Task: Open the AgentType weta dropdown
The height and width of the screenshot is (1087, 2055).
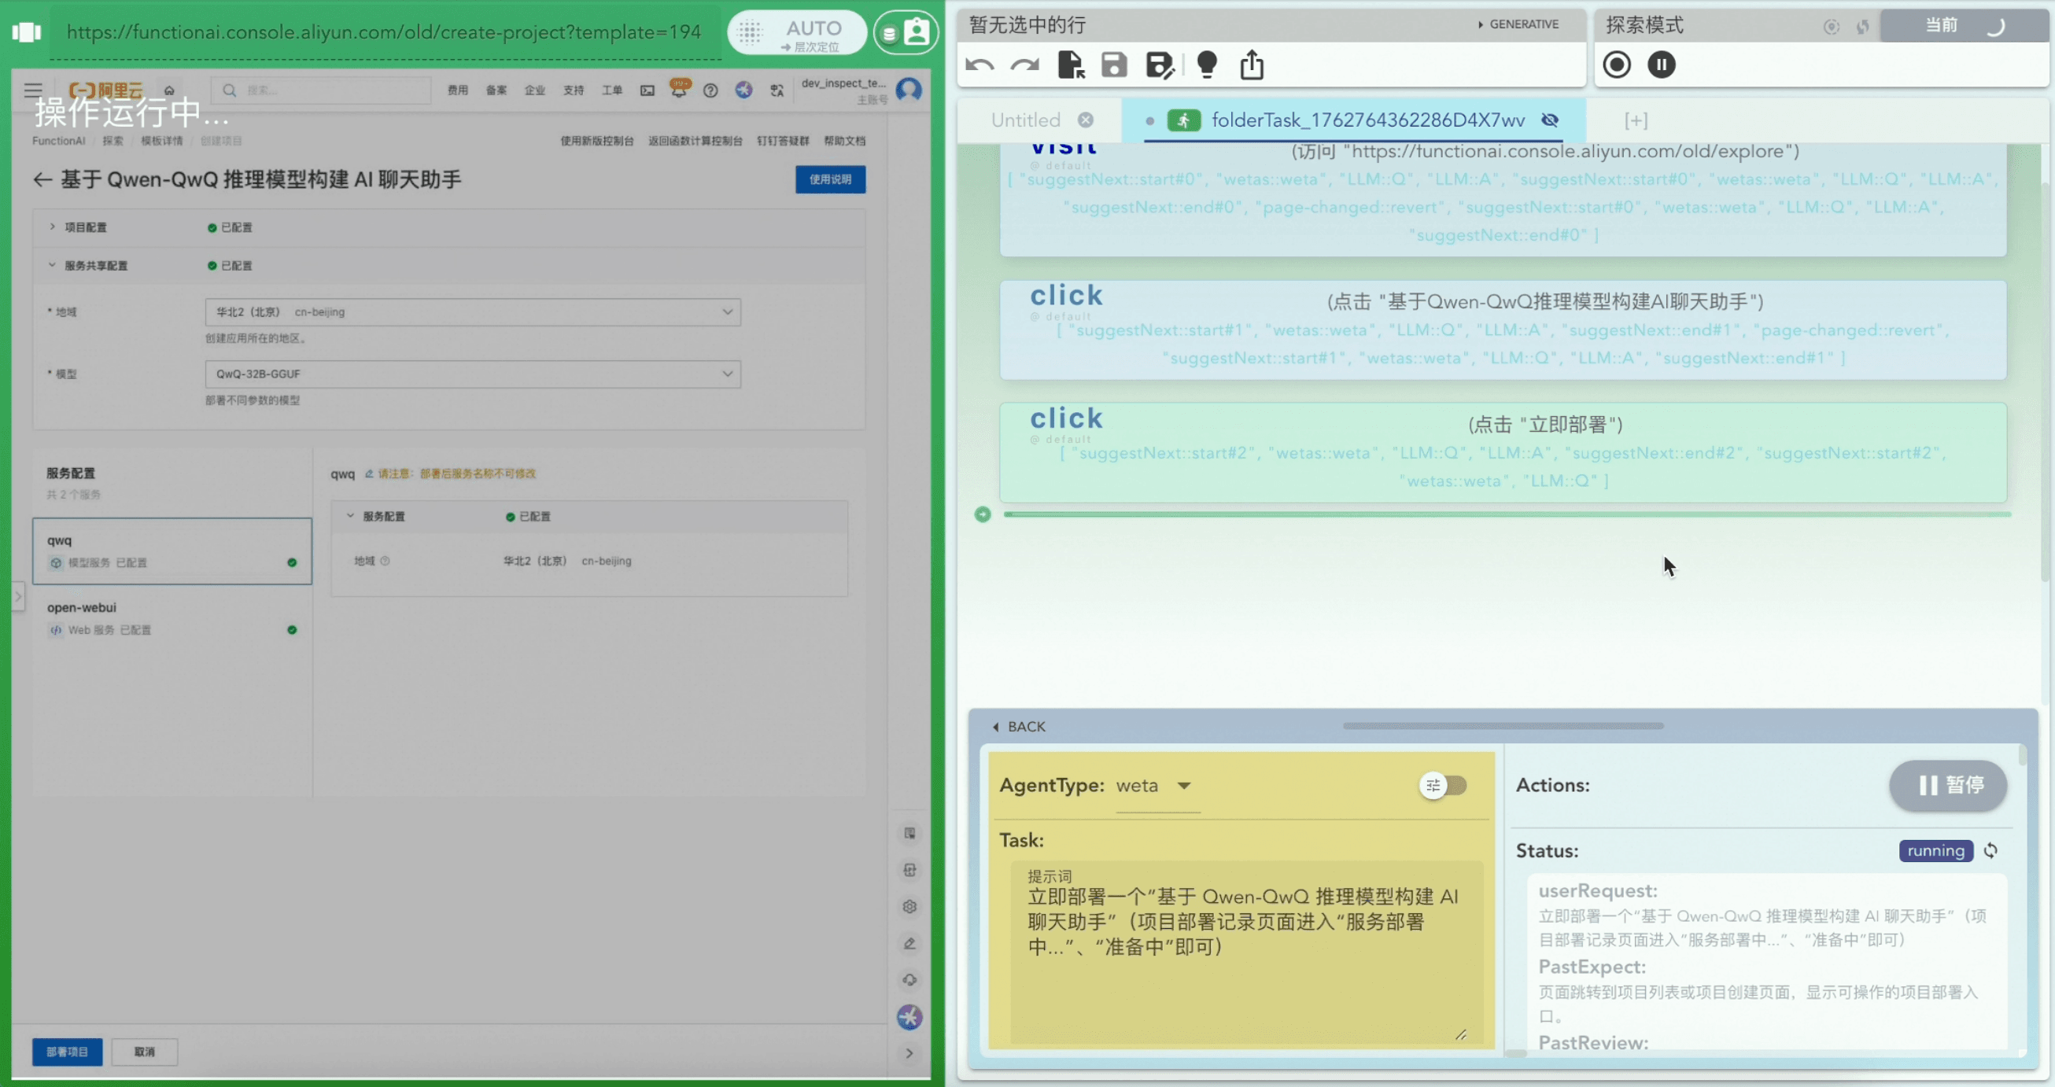Action: (1157, 787)
